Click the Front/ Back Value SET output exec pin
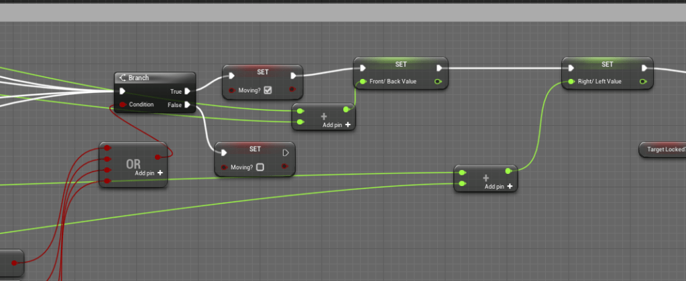The height and width of the screenshot is (281, 686). coord(439,68)
